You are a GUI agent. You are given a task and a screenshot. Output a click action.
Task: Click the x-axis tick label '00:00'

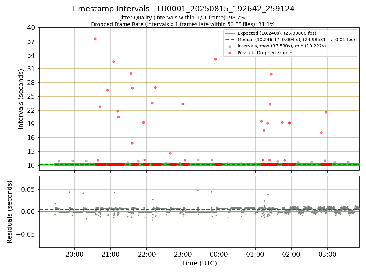tap(219, 254)
